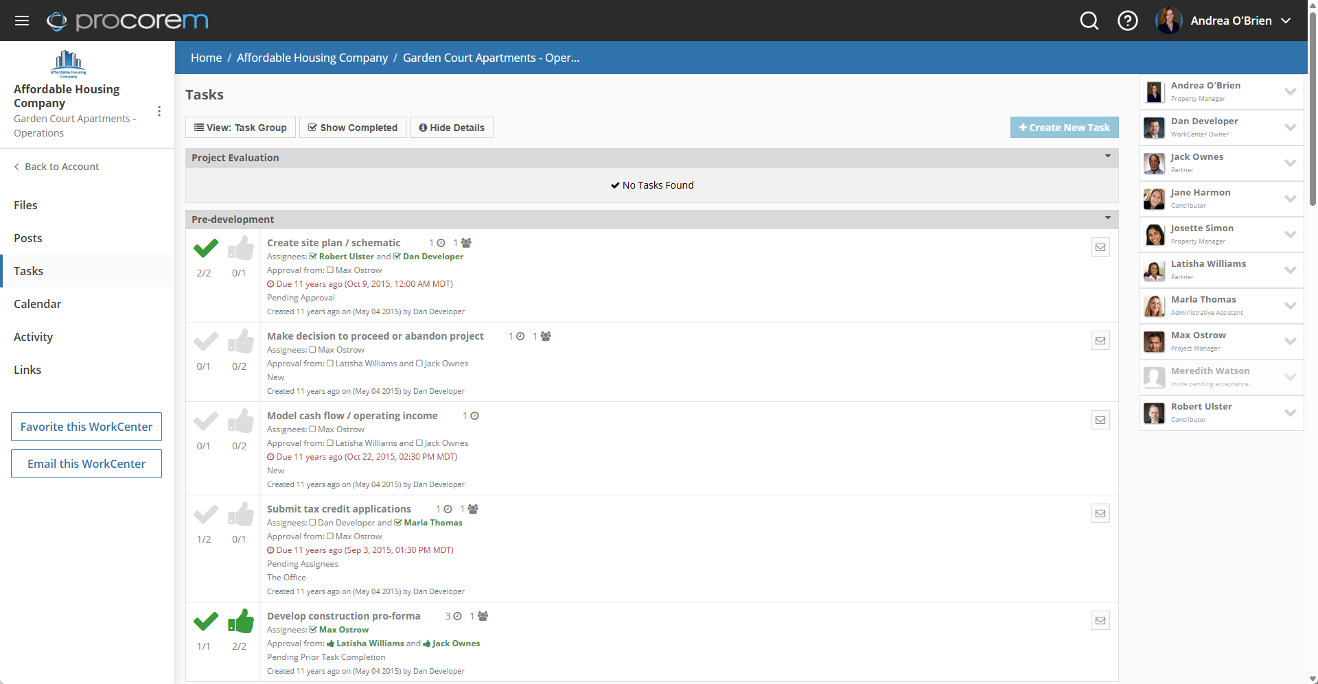1318x684 pixels.
Task: Check Max Ostrow approval on site plan task
Action: pyautogui.click(x=330, y=270)
